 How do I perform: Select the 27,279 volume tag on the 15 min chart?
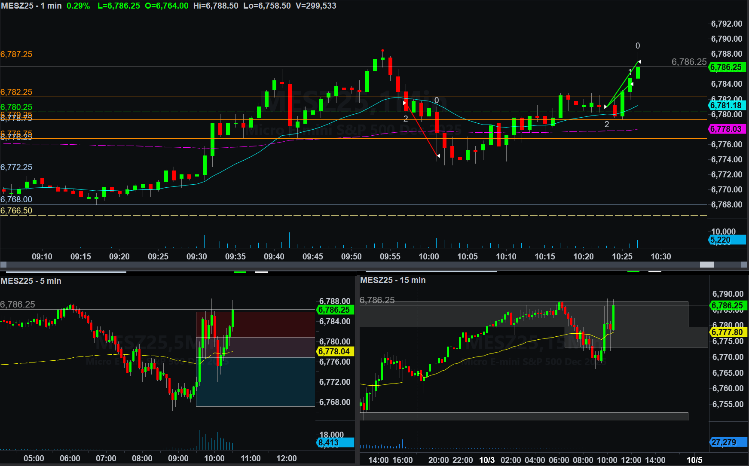728,442
